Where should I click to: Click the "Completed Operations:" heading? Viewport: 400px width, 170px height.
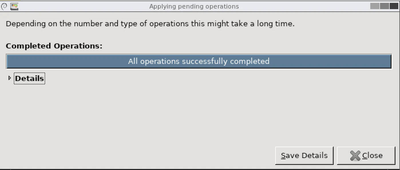pos(54,46)
